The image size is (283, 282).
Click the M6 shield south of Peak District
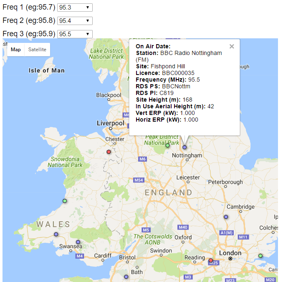pos(142,159)
